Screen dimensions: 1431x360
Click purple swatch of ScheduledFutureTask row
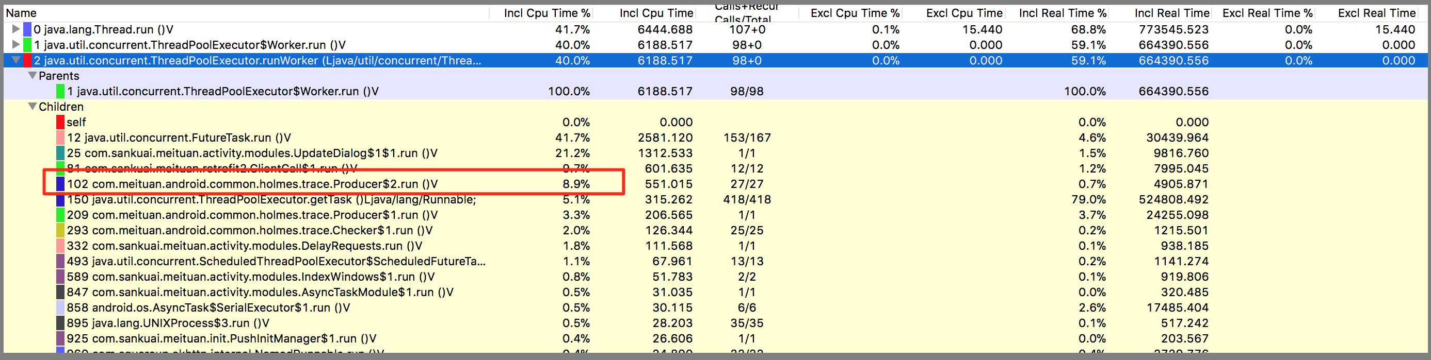tap(60, 261)
